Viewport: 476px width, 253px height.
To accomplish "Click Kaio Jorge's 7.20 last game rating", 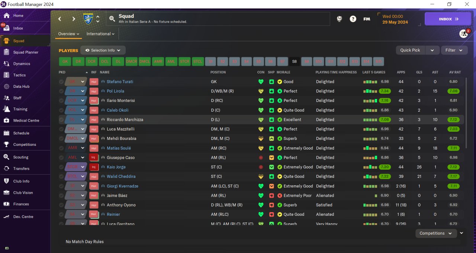I will click(x=385, y=167).
